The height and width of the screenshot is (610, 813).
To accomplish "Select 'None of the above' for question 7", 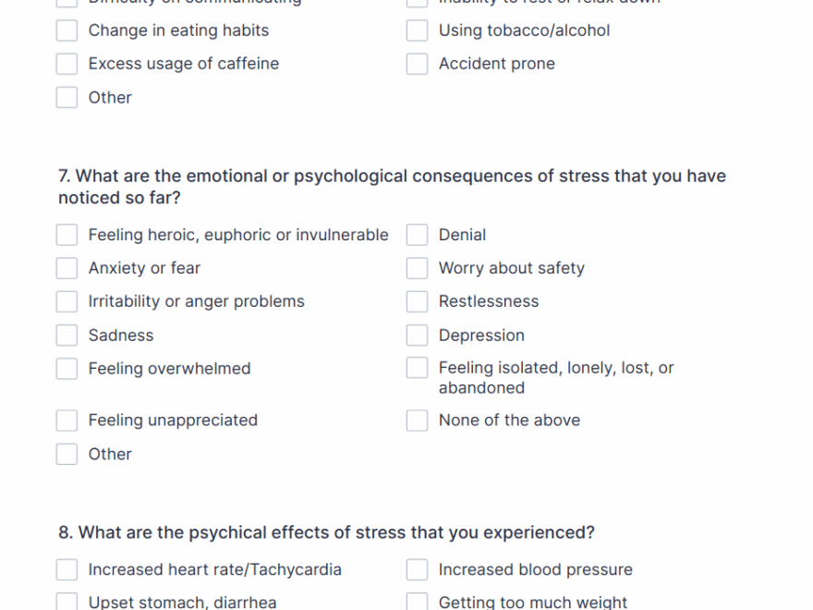I will point(417,420).
